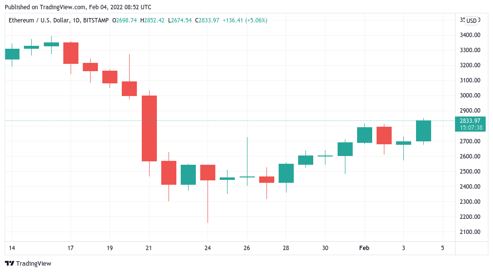Click the 24 date marker on time axis
The height and width of the screenshot is (272, 493).
[x=208, y=248]
